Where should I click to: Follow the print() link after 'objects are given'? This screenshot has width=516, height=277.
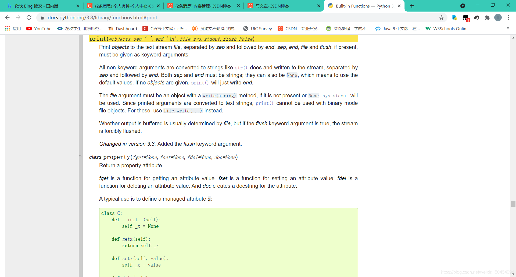[200, 83]
